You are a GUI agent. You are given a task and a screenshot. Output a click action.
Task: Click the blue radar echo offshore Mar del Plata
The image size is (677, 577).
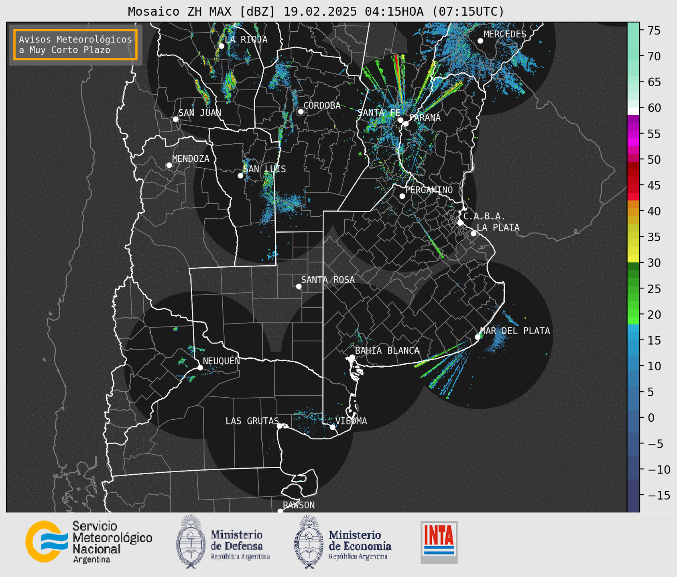[499, 339]
